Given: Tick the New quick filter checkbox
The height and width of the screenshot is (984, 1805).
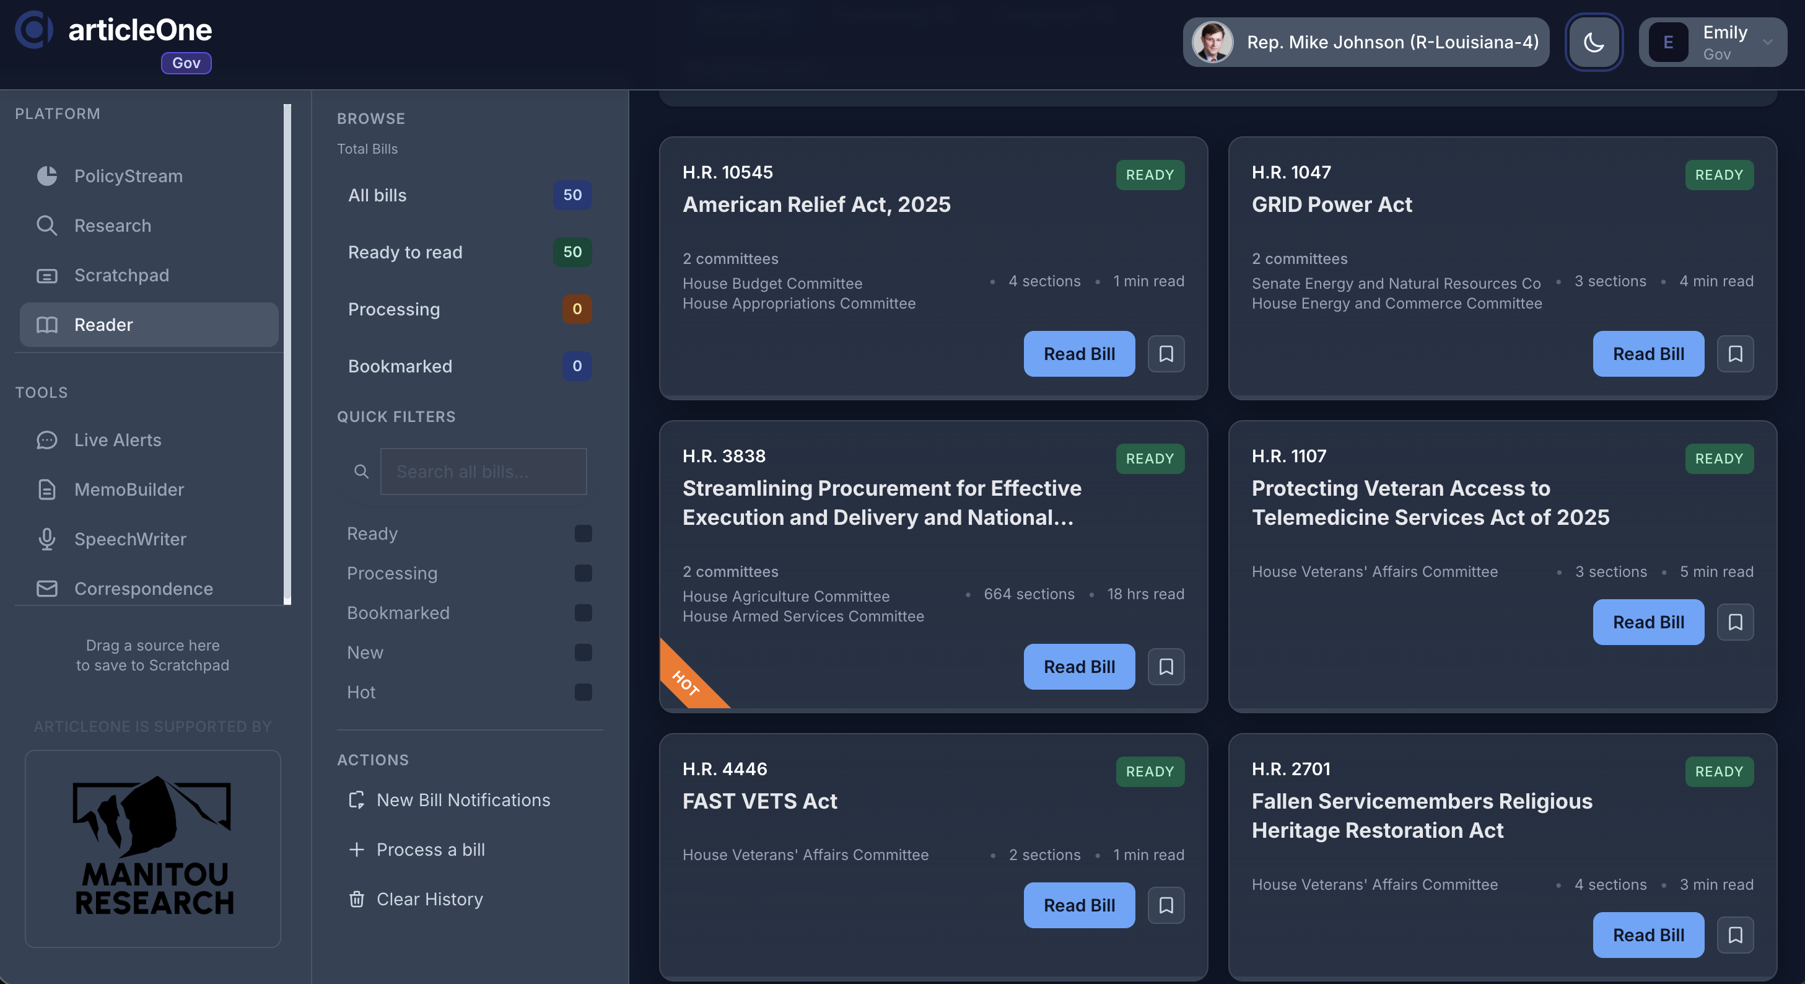Looking at the screenshot, I should click(582, 652).
